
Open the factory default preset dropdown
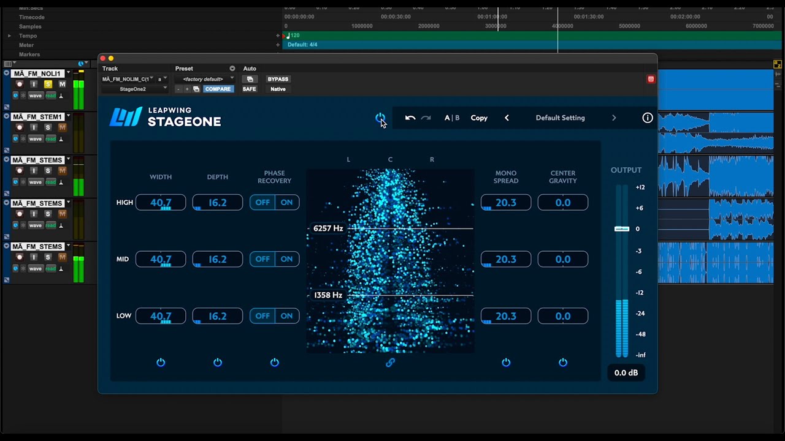[x=205, y=79]
